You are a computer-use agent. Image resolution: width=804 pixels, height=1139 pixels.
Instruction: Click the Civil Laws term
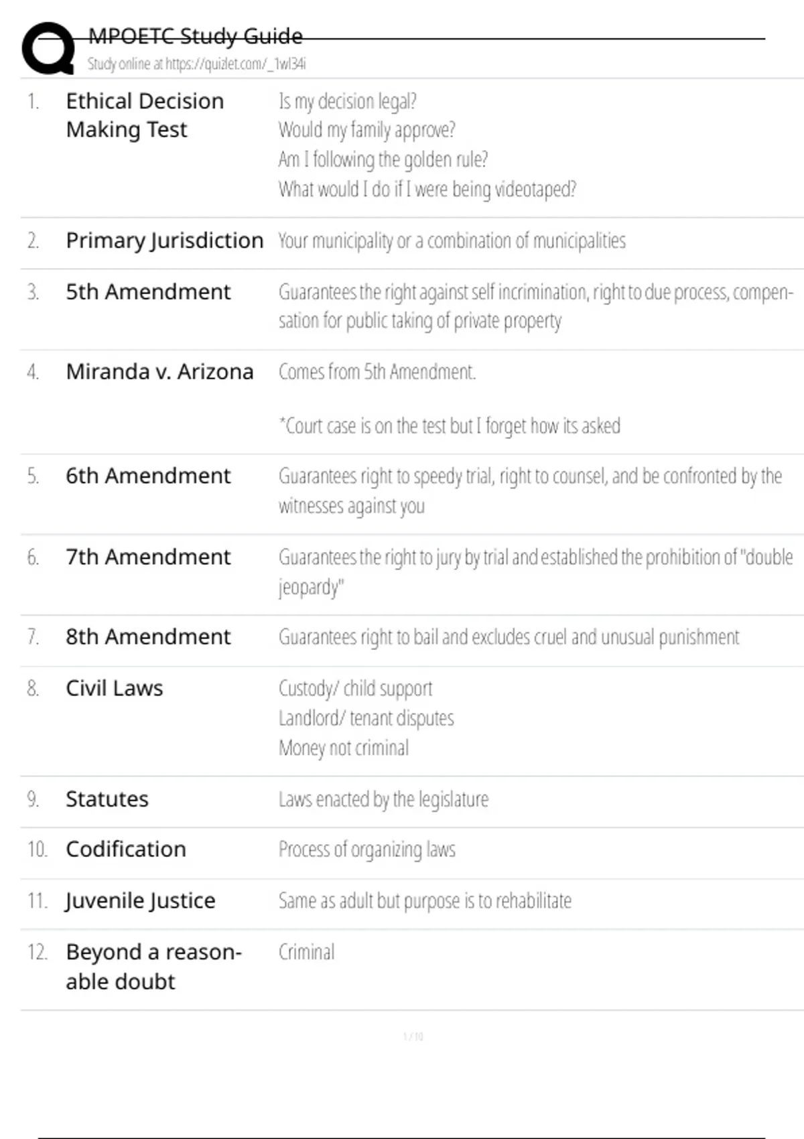[114, 689]
